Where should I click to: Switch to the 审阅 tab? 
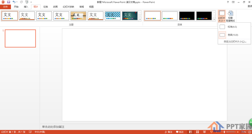82,7
